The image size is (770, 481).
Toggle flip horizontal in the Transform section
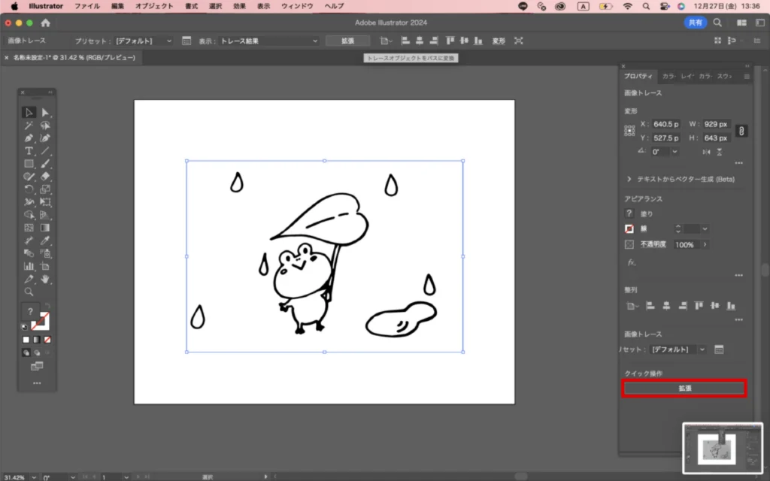tap(706, 152)
